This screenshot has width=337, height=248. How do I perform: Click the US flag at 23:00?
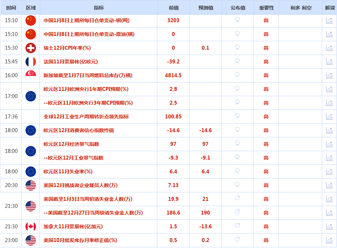point(31,240)
